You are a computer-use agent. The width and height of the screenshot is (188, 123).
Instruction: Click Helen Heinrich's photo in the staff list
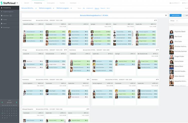pyautogui.click(x=171, y=77)
